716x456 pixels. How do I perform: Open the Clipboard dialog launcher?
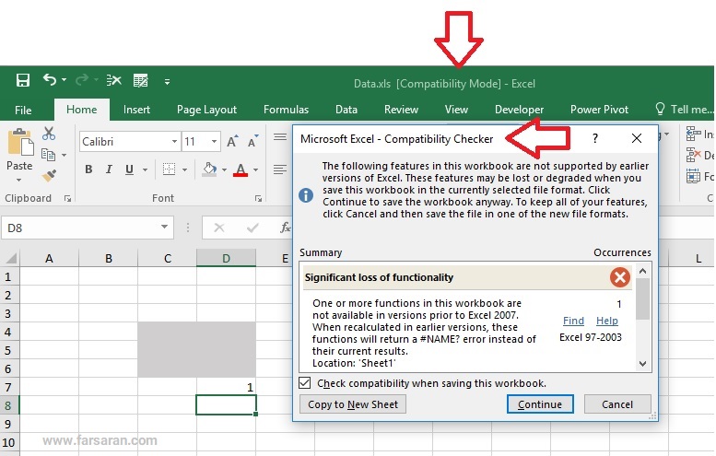coord(67,199)
